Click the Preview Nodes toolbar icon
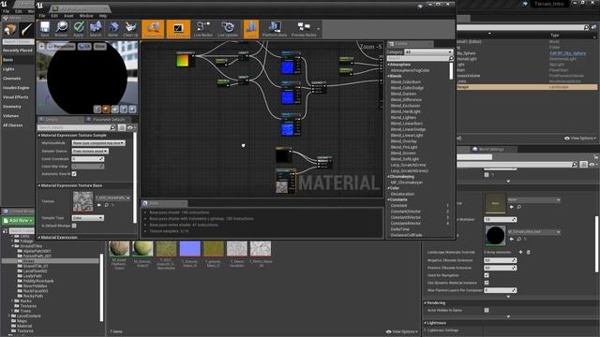Image resolution: width=600 pixels, height=337 pixels. tap(304, 29)
